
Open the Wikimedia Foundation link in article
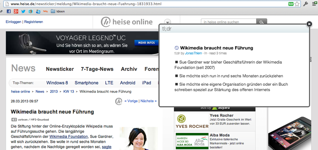click(x=68, y=136)
